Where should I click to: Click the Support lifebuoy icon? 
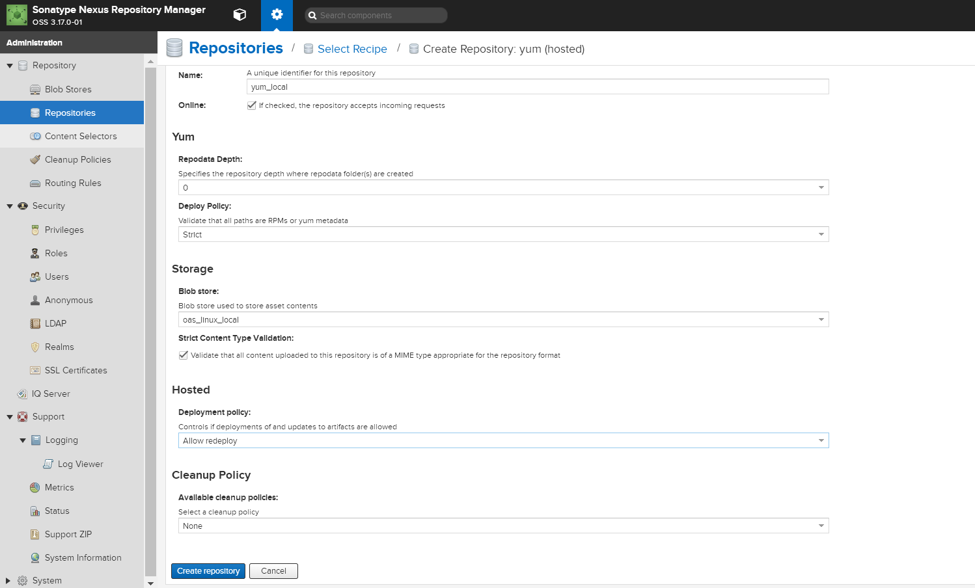23,417
